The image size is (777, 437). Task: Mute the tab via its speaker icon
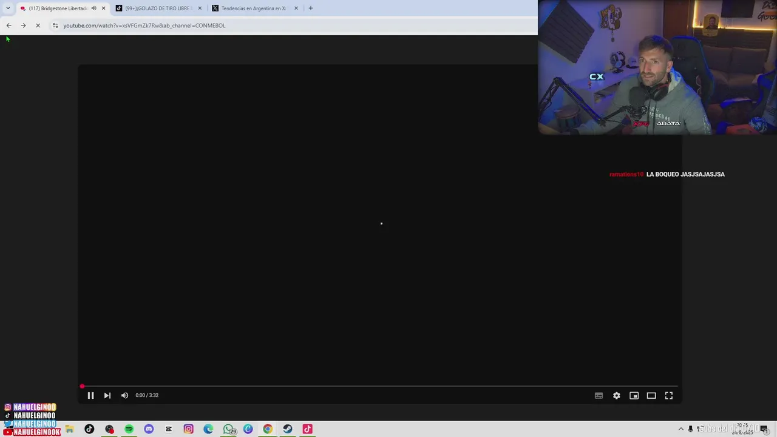[x=93, y=8]
